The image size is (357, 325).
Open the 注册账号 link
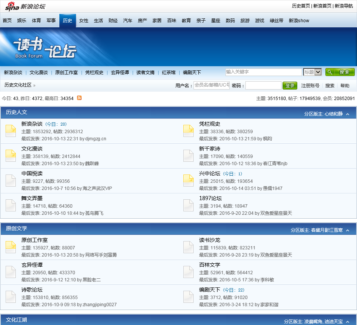pyautogui.click(x=310, y=85)
